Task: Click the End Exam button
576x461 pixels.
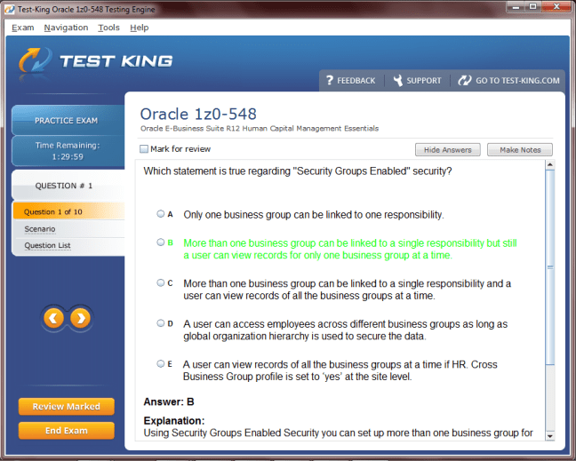Action: tap(67, 431)
